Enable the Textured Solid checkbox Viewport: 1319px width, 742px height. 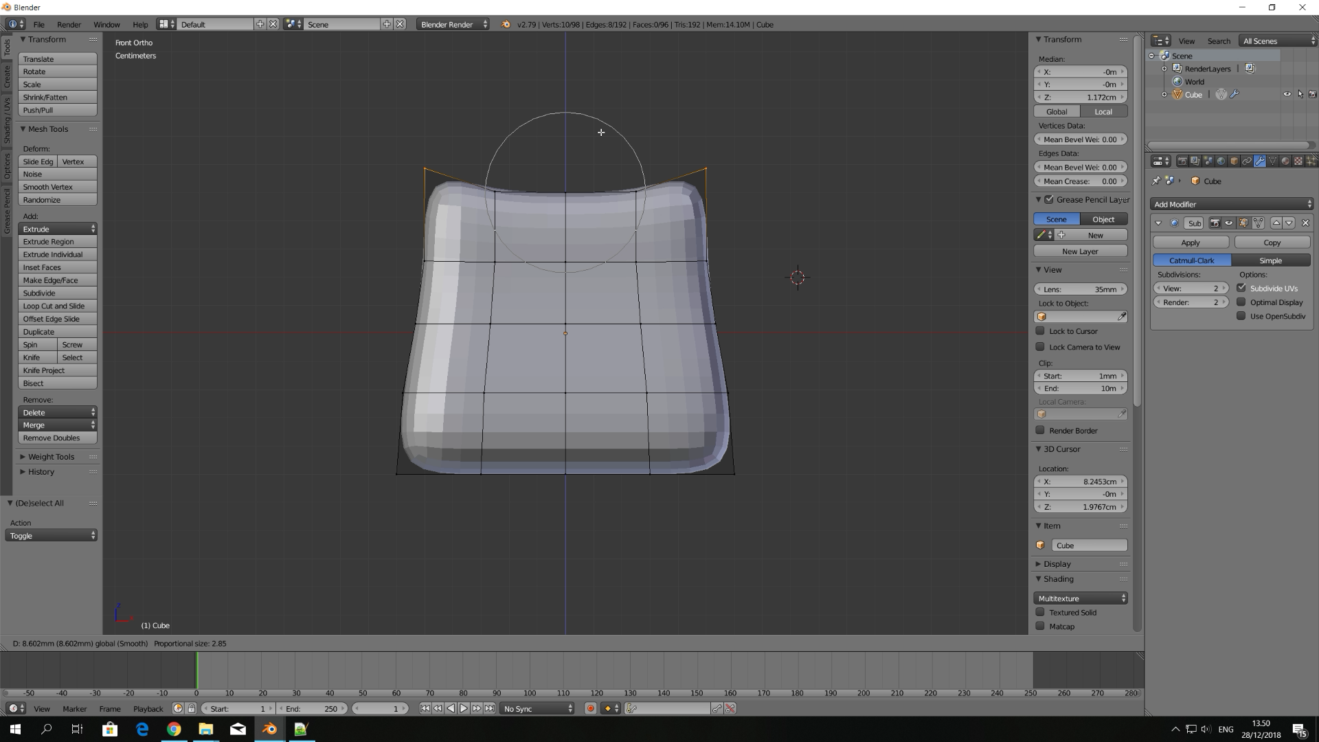tap(1040, 612)
